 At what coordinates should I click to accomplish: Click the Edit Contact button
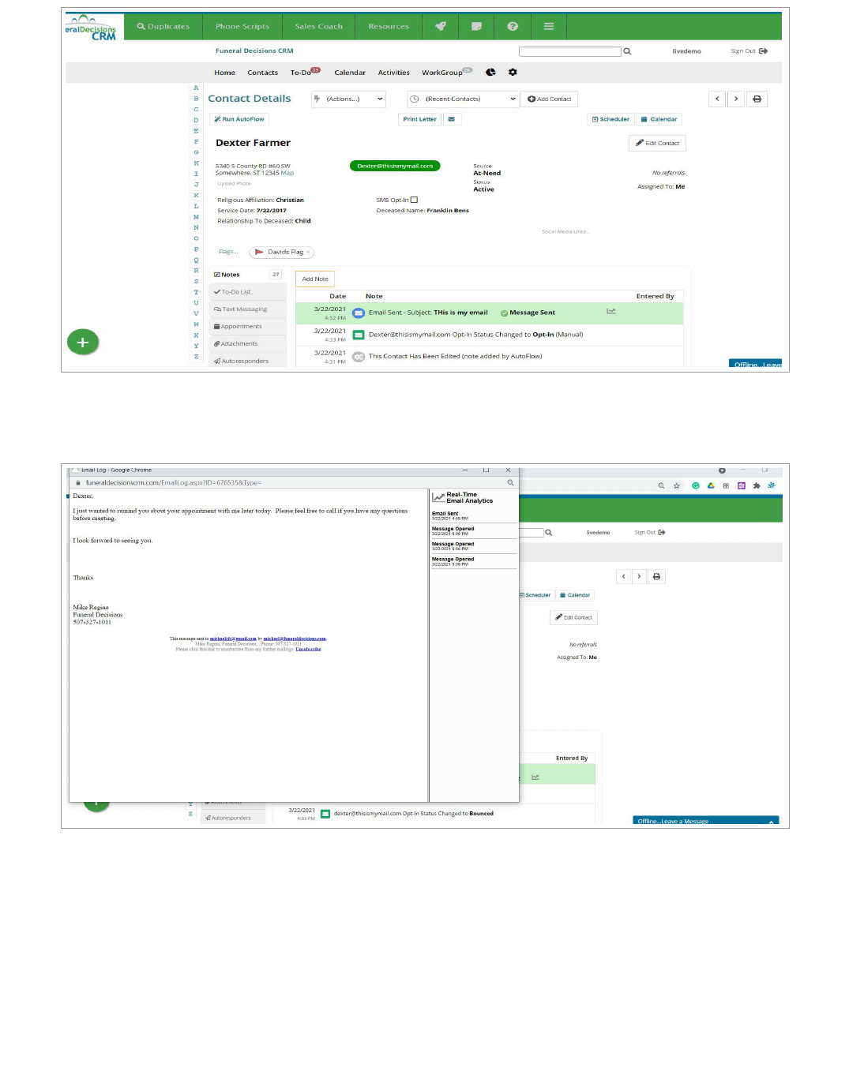657,143
